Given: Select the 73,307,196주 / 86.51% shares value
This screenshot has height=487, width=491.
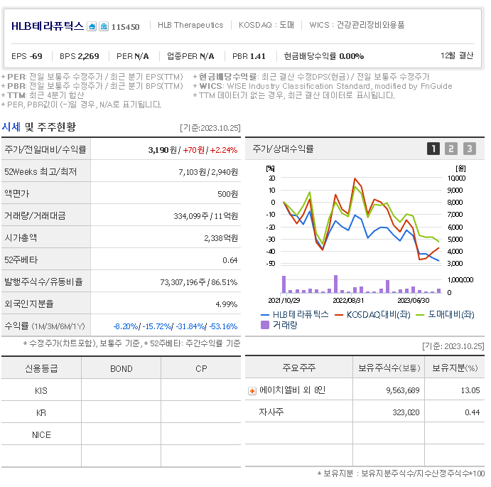Looking at the screenshot, I should [199, 282].
